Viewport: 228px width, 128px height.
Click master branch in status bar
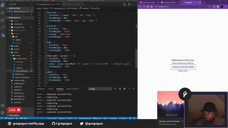10,118
